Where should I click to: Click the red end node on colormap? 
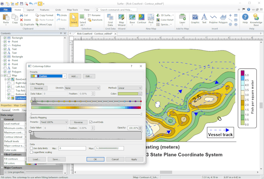tap(141, 101)
